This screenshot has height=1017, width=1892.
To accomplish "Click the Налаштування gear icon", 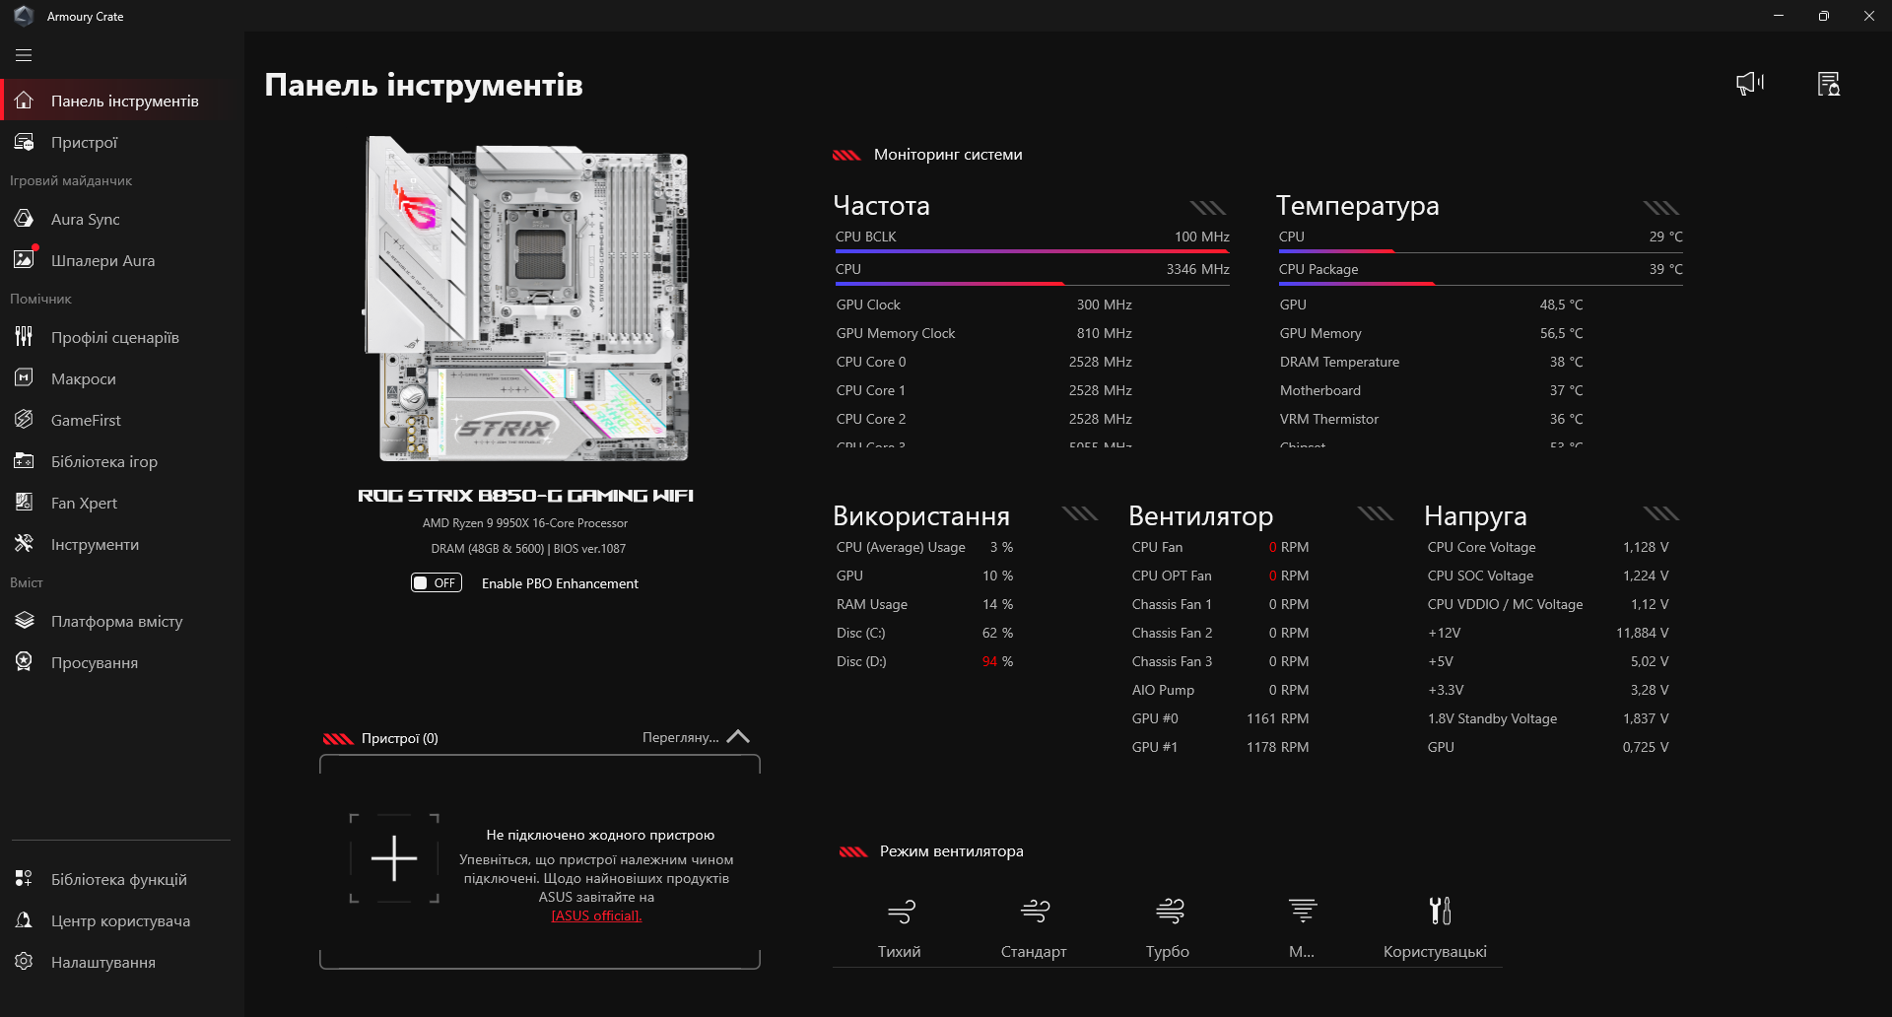I will pyautogui.click(x=25, y=962).
